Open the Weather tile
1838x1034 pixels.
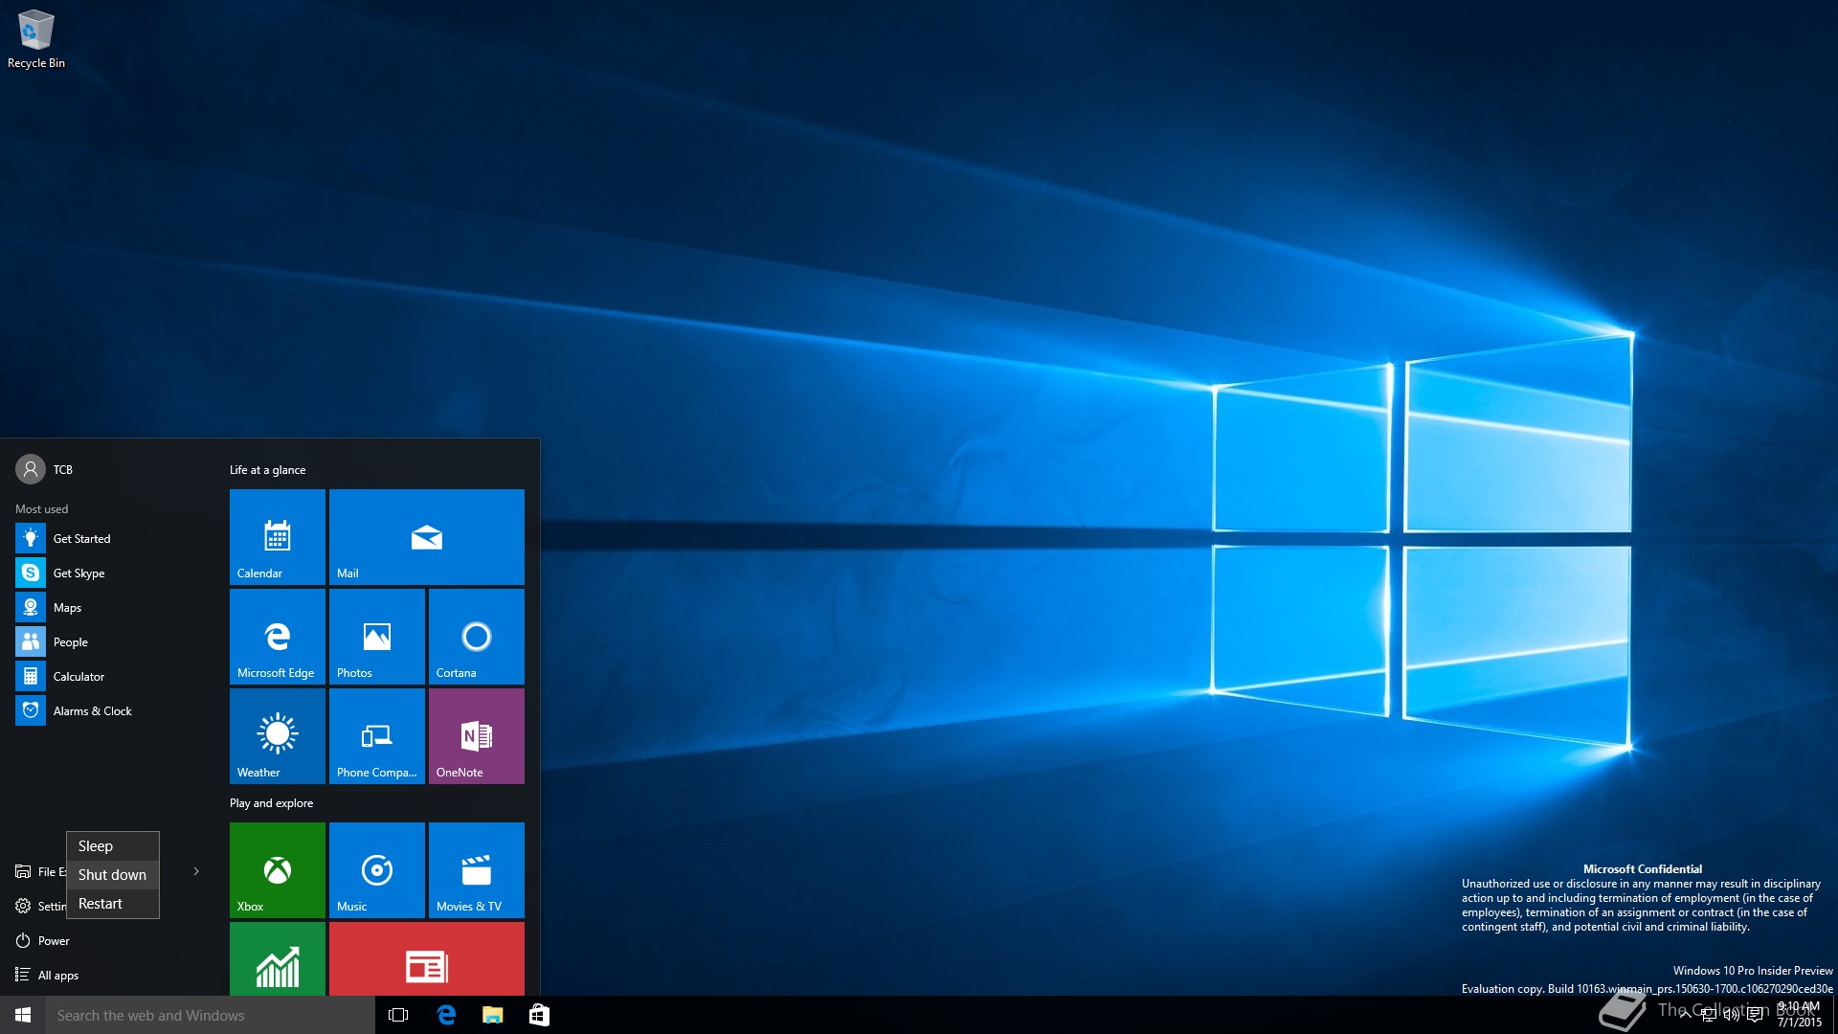tap(278, 736)
